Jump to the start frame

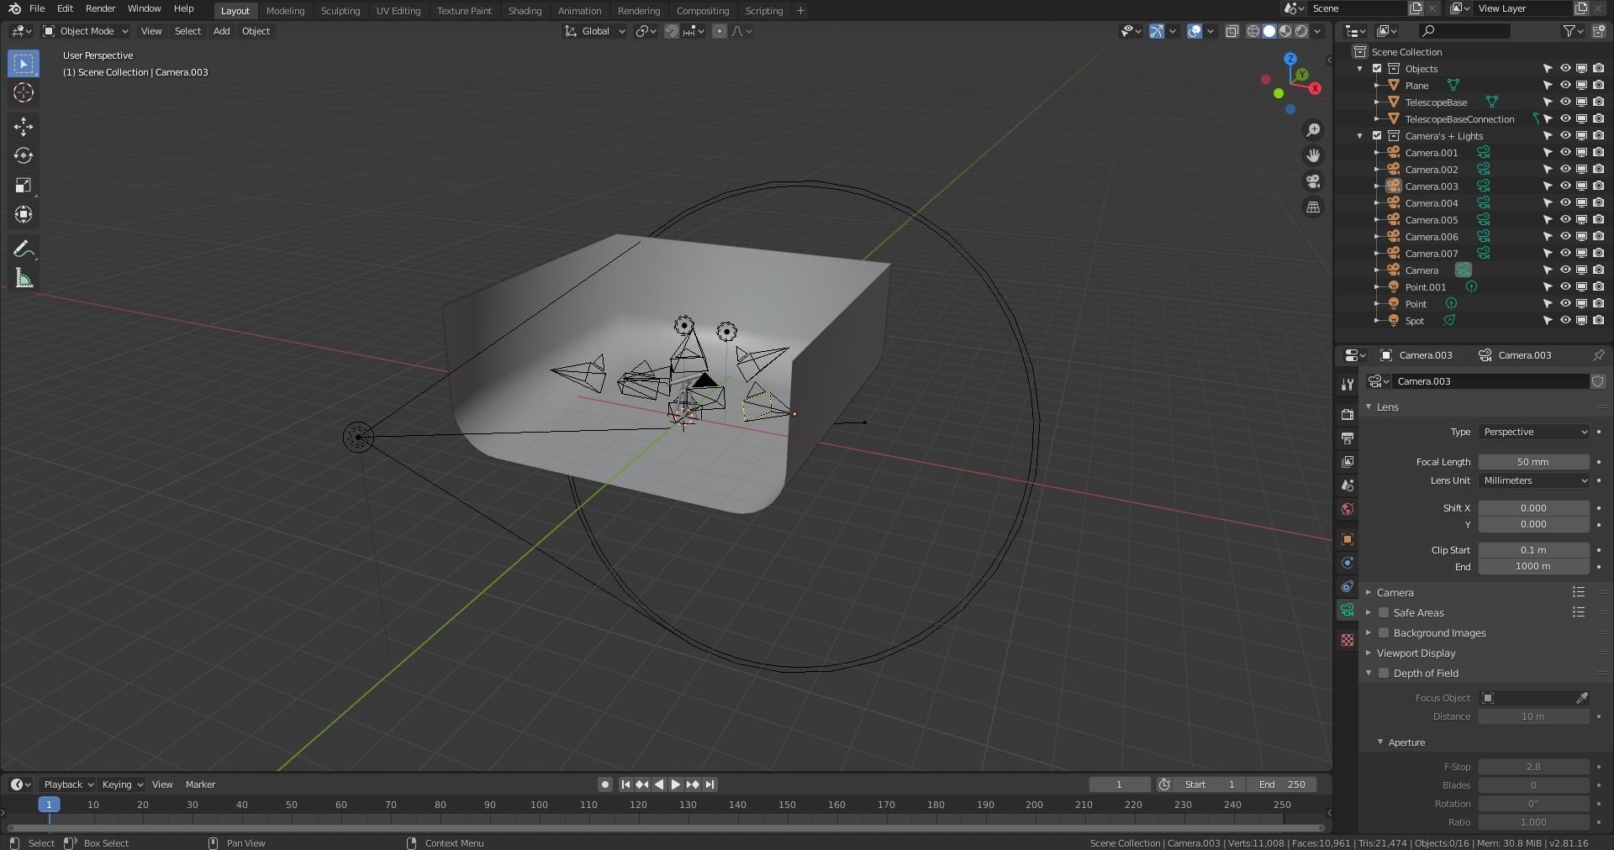625,784
